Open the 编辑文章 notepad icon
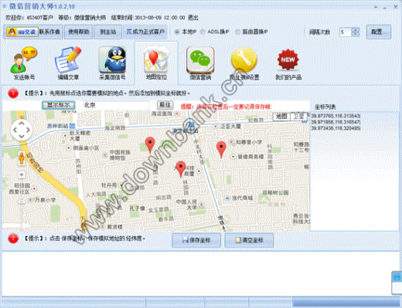402x308 pixels. coord(68,63)
